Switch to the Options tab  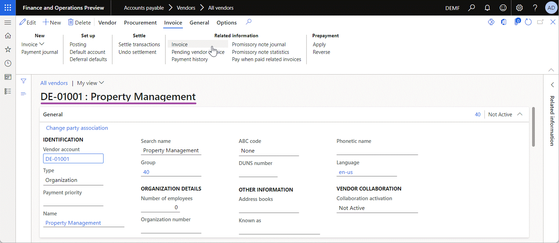[226, 22]
